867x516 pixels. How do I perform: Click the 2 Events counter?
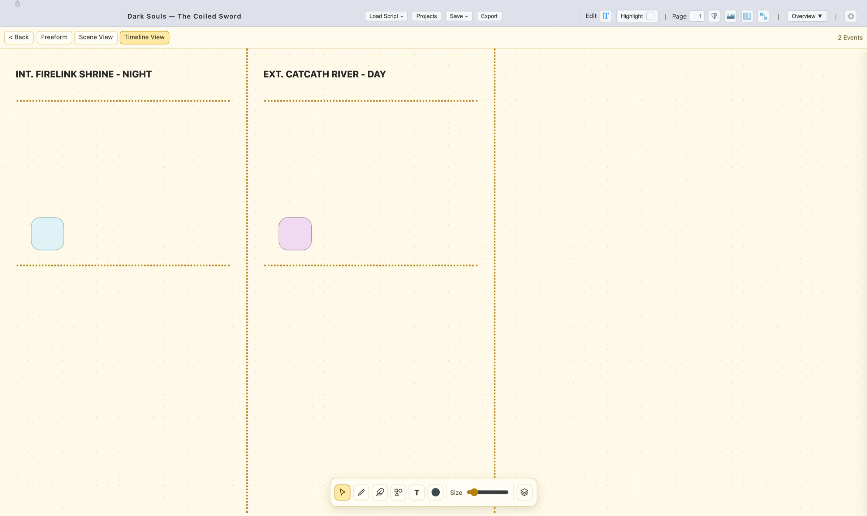850,38
